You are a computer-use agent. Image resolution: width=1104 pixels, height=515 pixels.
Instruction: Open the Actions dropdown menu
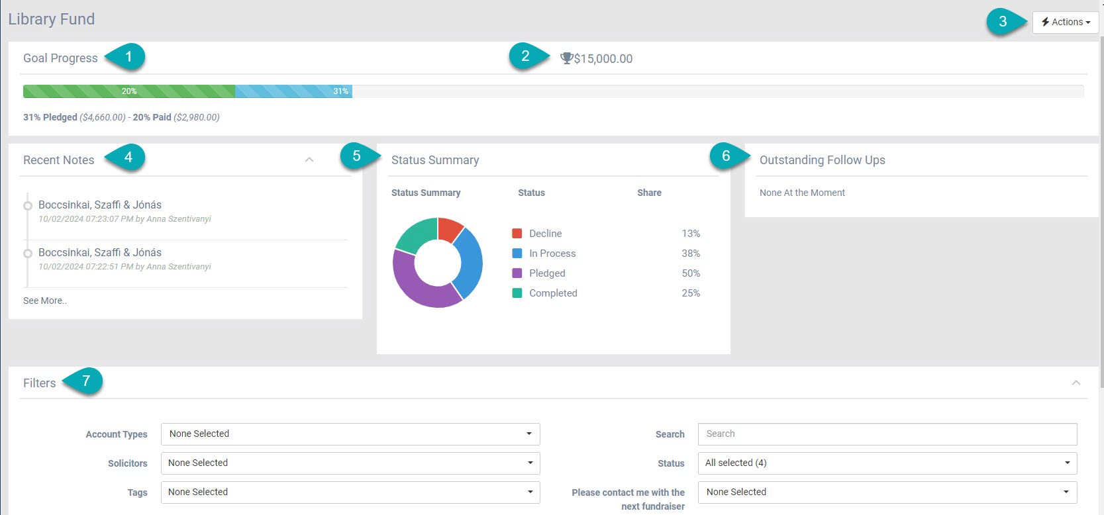click(x=1066, y=22)
